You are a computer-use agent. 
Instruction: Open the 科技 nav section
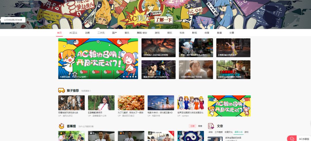click(x=182, y=33)
